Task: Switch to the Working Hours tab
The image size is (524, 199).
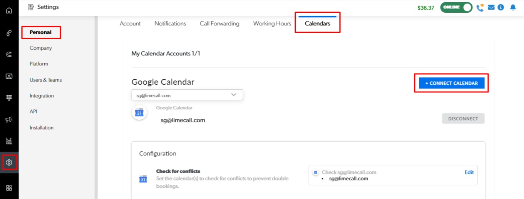Action: pos(272,23)
